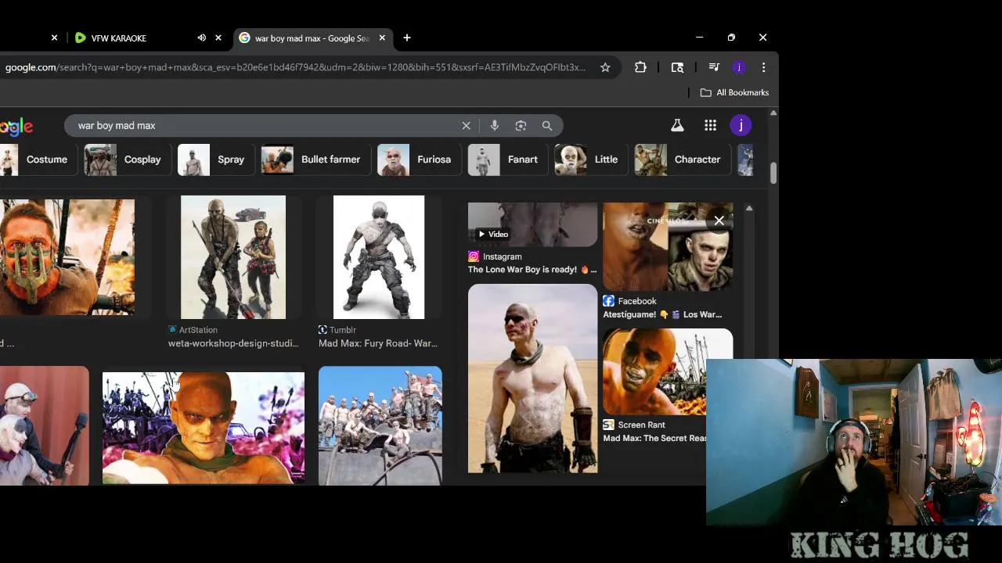
Task: Mute the VFW KARAOKE tab audio
Action: coord(201,38)
